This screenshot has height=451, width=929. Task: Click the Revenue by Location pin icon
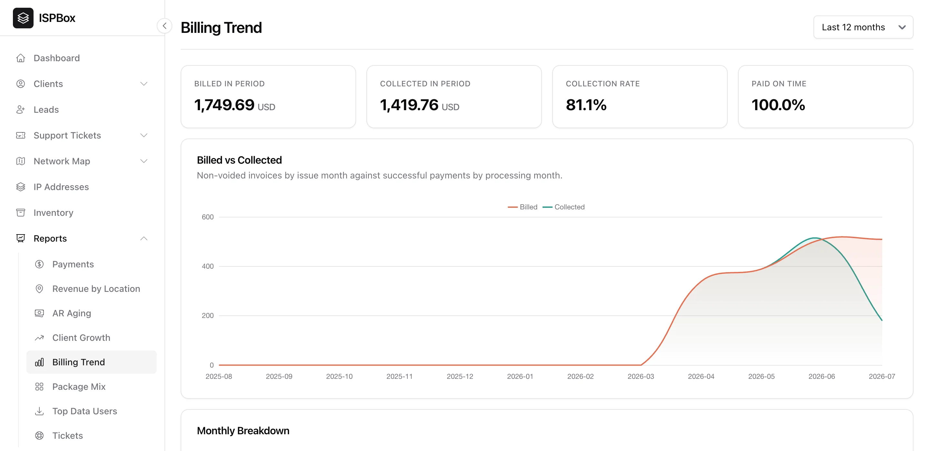click(39, 289)
